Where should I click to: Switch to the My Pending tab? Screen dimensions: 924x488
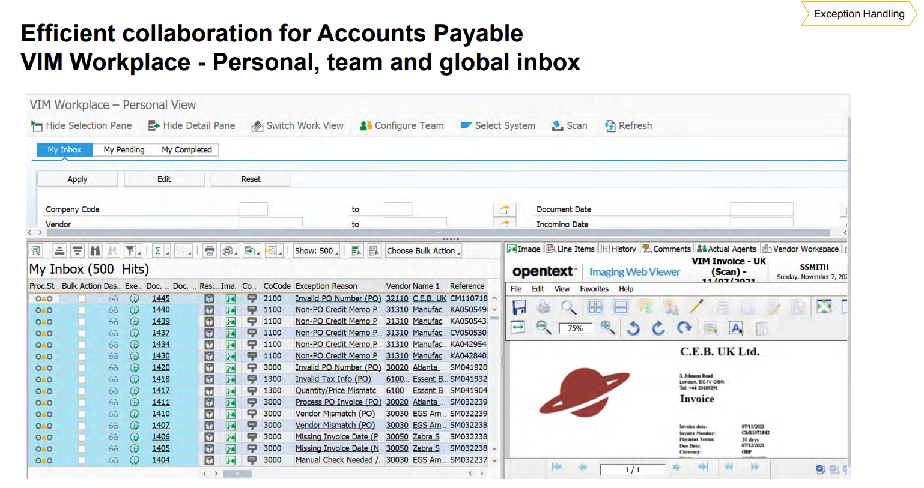tap(124, 150)
